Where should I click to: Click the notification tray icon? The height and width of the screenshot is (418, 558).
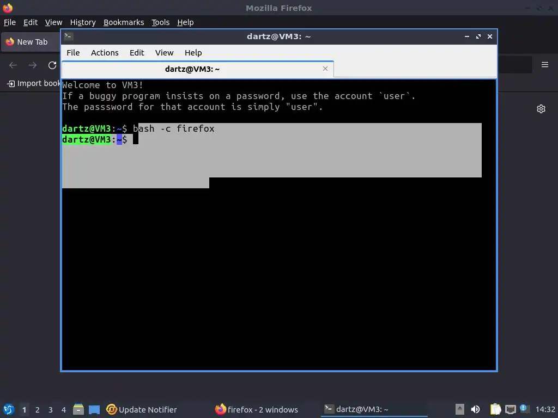click(524, 409)
